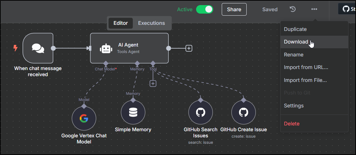The width and height of the screenshot is (356, 155).
Task: Open workflow history clock icon
Action: pos(293,9)
